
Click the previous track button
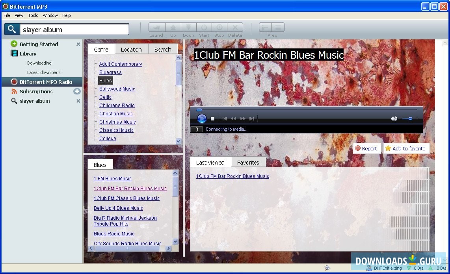click(x=225, y=118)
